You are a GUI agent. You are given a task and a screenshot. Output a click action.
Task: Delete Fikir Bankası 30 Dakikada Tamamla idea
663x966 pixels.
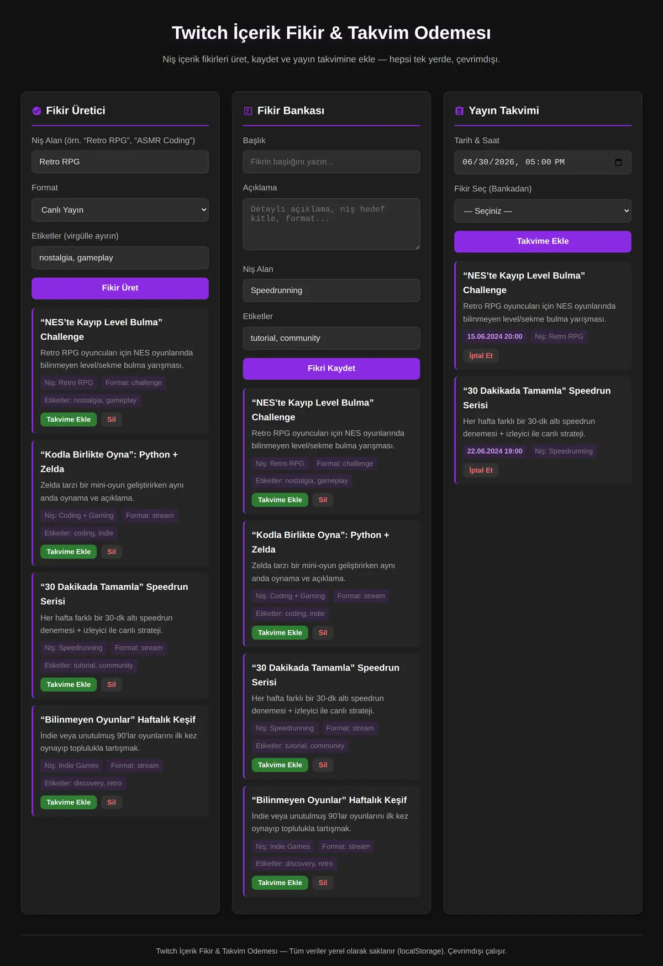pyautogui.click(x=323, y=765)
